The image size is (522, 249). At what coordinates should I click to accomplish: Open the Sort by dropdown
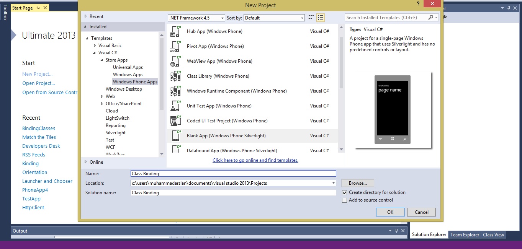tap(302, 18)
